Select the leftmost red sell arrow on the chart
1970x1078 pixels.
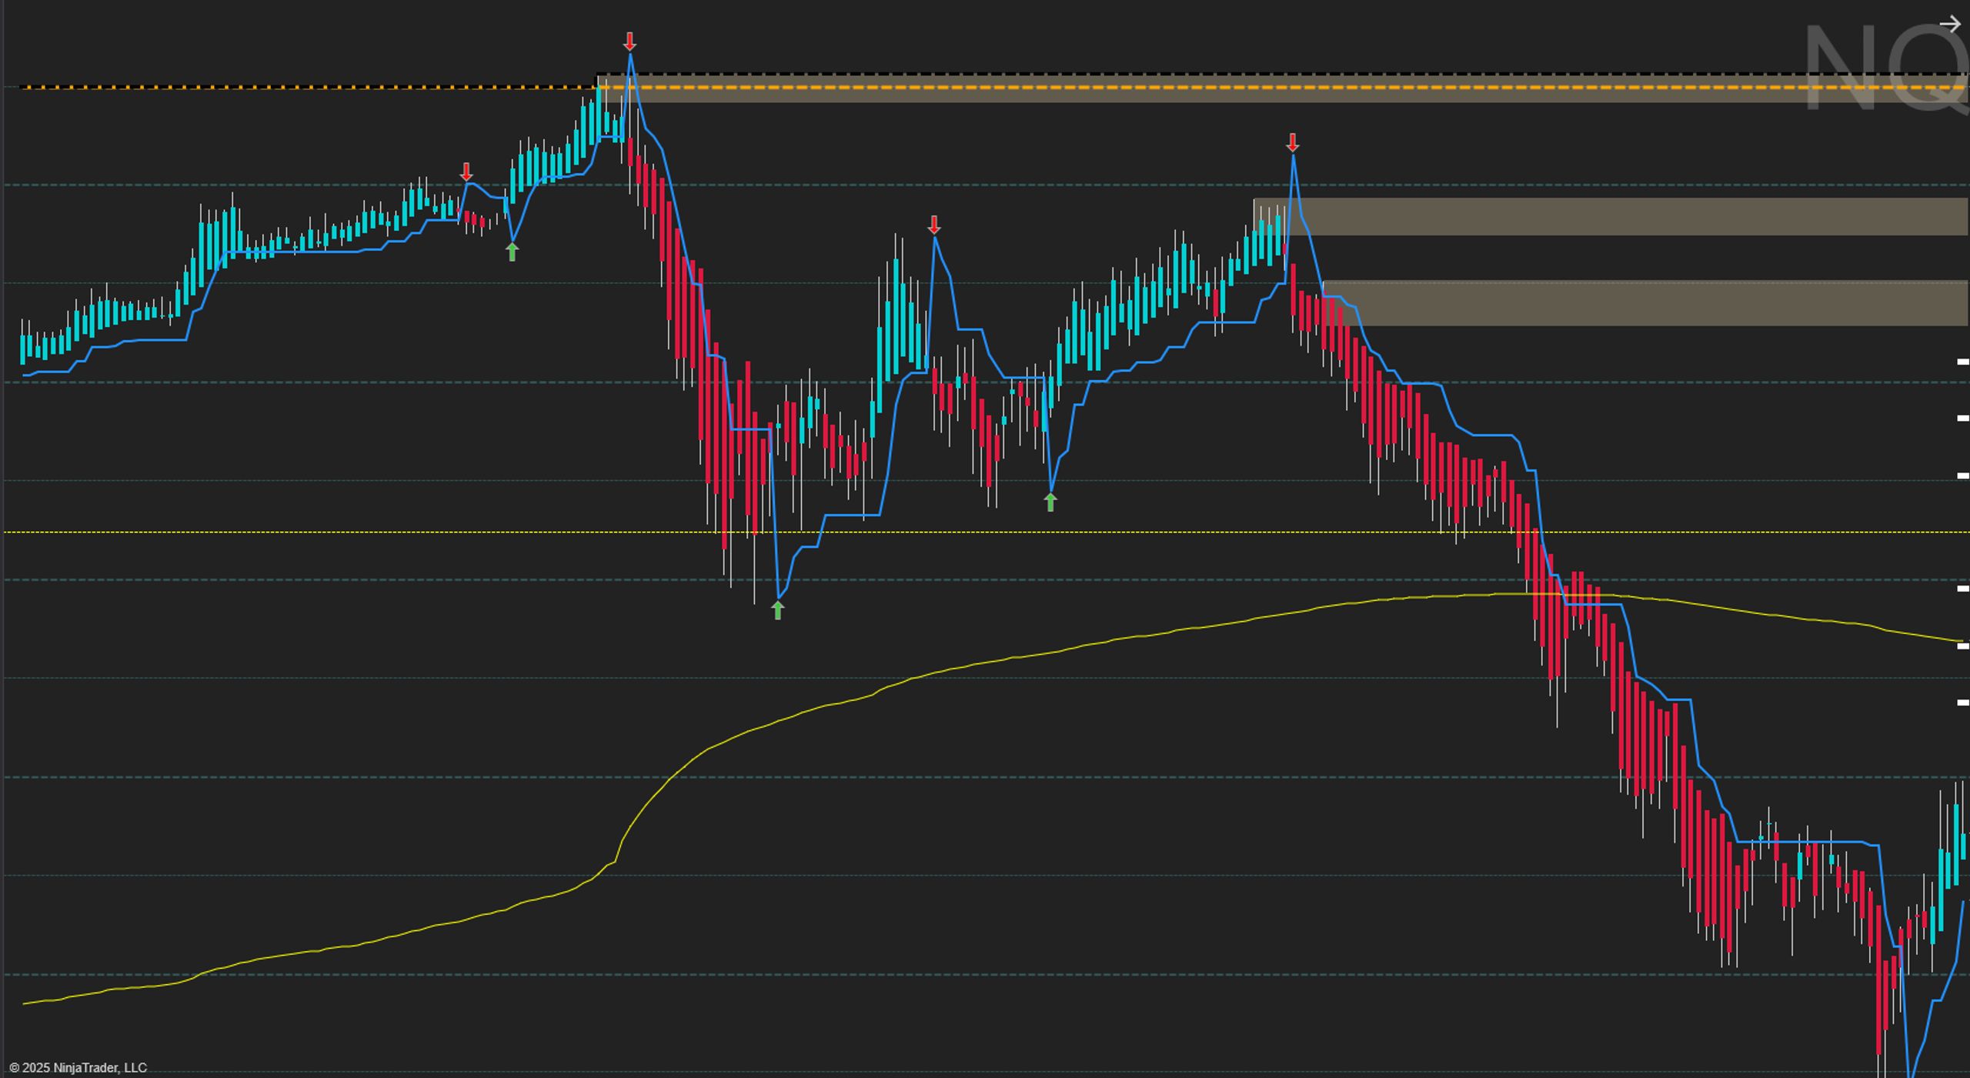point(466,172)
